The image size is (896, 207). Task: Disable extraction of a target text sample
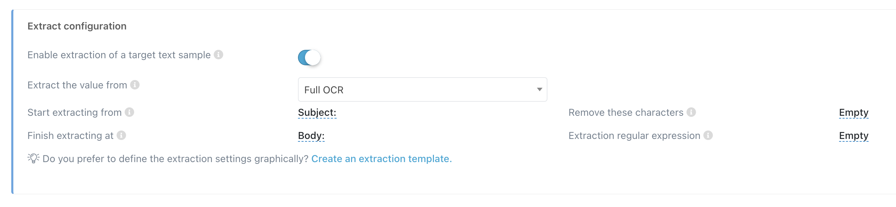[309, 57]
